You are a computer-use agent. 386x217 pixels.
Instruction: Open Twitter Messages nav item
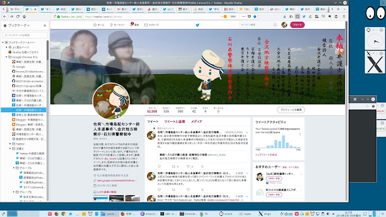pos(151,25)
